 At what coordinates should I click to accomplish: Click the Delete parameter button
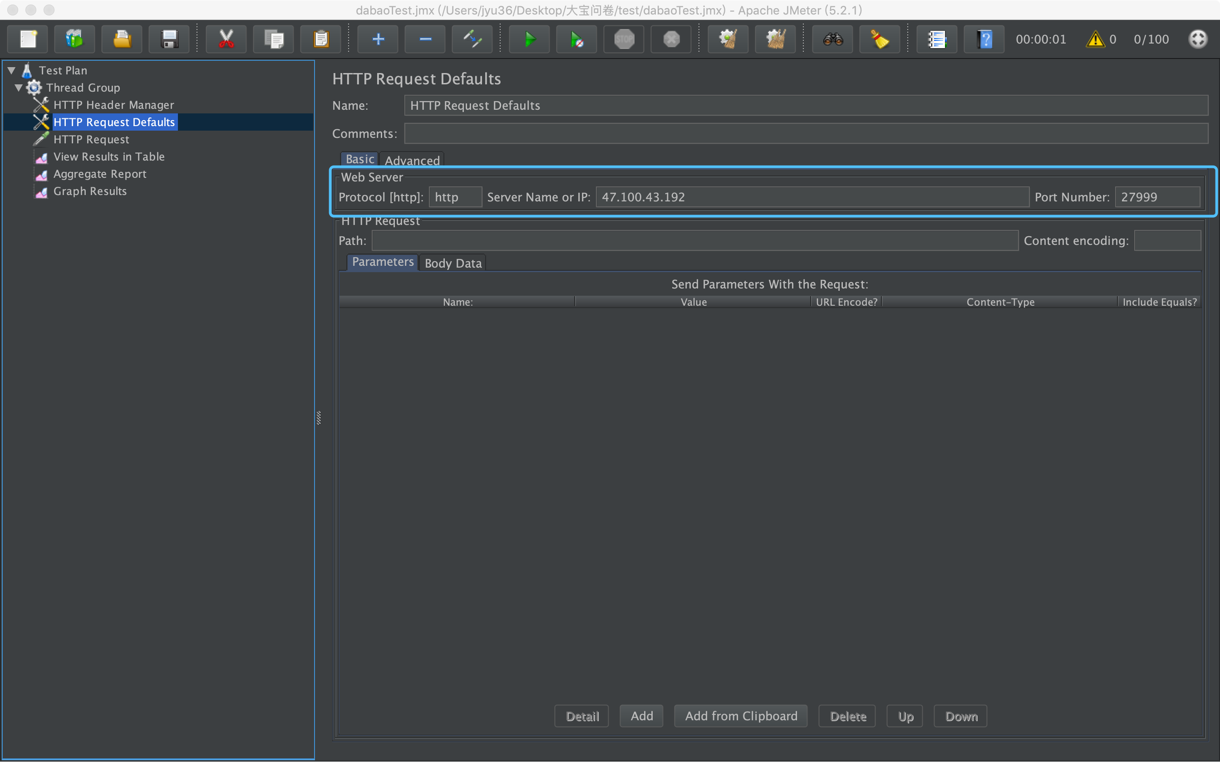[847, 716]
